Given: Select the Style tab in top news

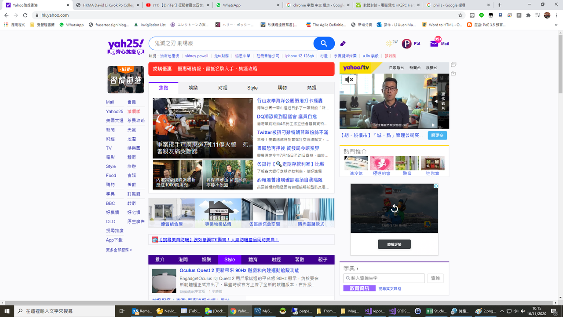Looking at the screenshot, I should point(252,88).
